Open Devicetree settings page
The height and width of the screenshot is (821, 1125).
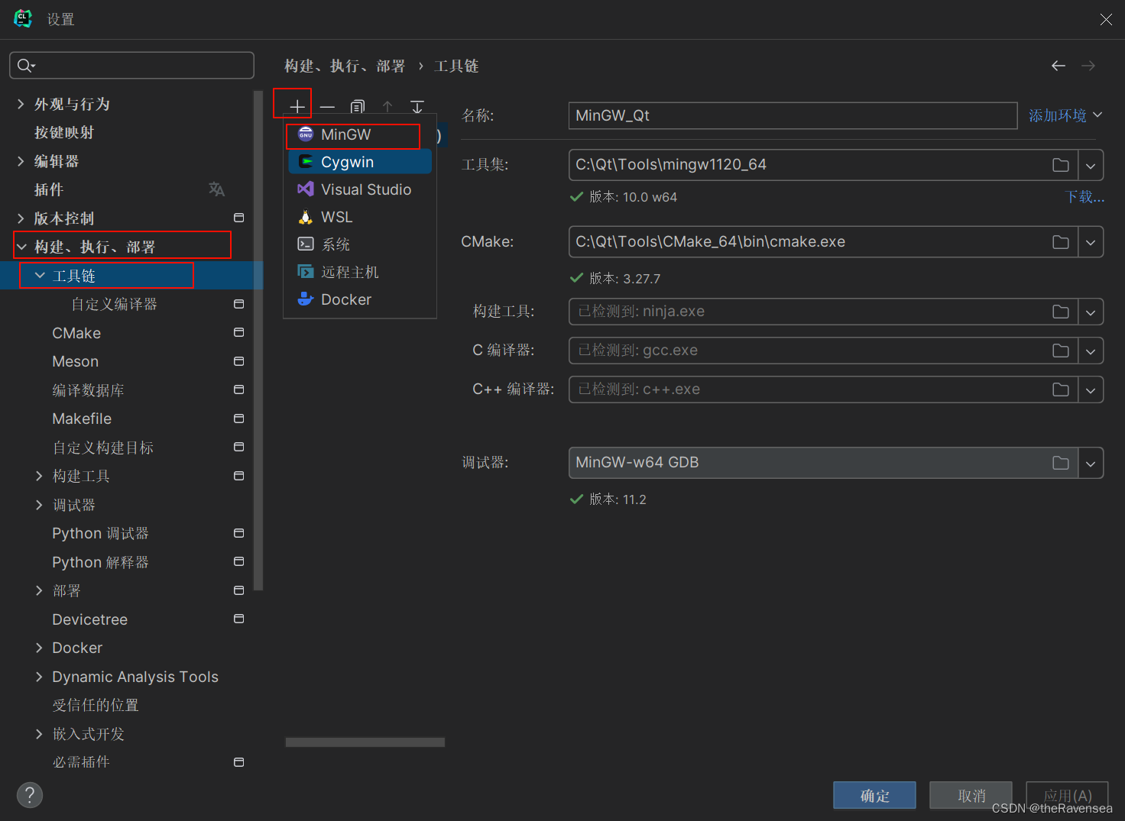(x=89, y=619)
